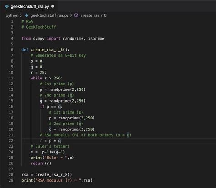Click the 'q = 0' assignment
Image resolution: width=216 pixels, height=188 pixels.
(x=36, y=67)
